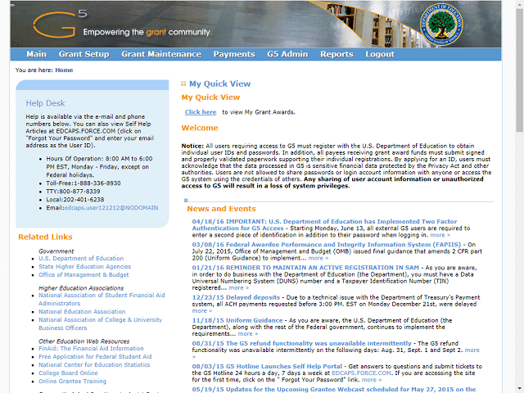524x393 pixels.
Task: Click the Government category label
Action: 56,251
